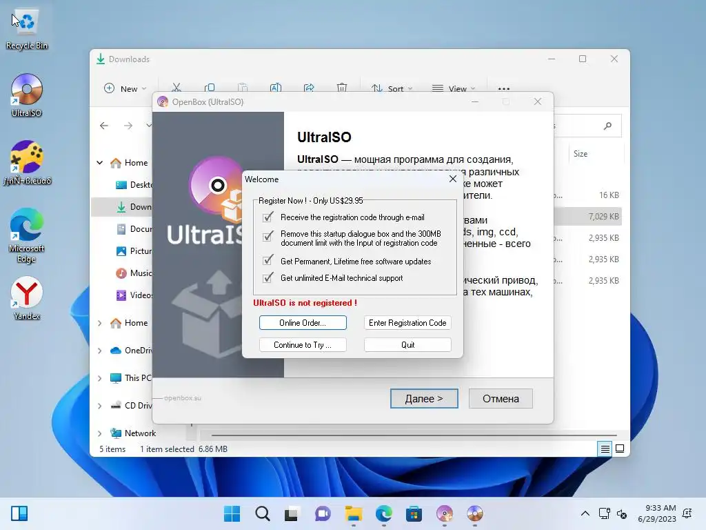The height and width of the screenshot is (530, 706).
Task: Click the Cut icon in Downloads toolbar
Action: (x=176, y=88)
